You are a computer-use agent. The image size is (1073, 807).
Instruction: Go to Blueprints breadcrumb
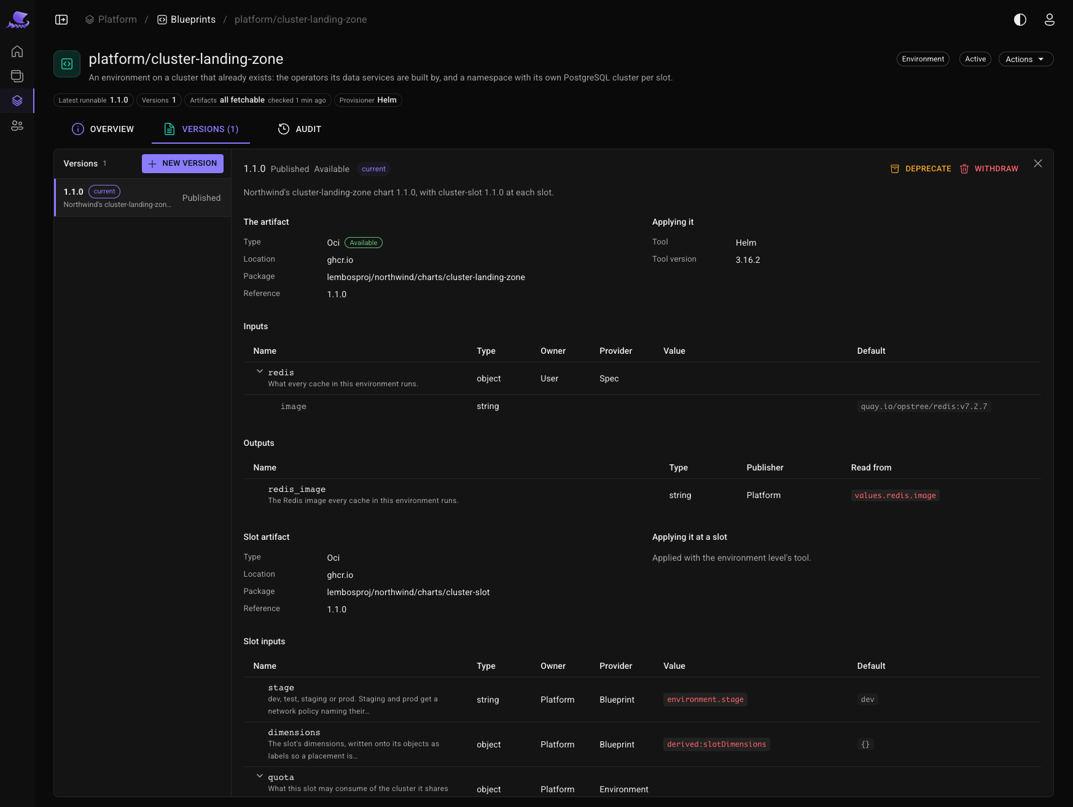187,20
